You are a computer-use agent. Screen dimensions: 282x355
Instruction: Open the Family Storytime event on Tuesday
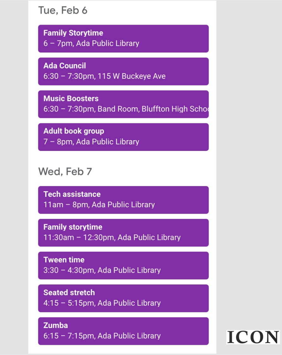click(x=123, y=39)
